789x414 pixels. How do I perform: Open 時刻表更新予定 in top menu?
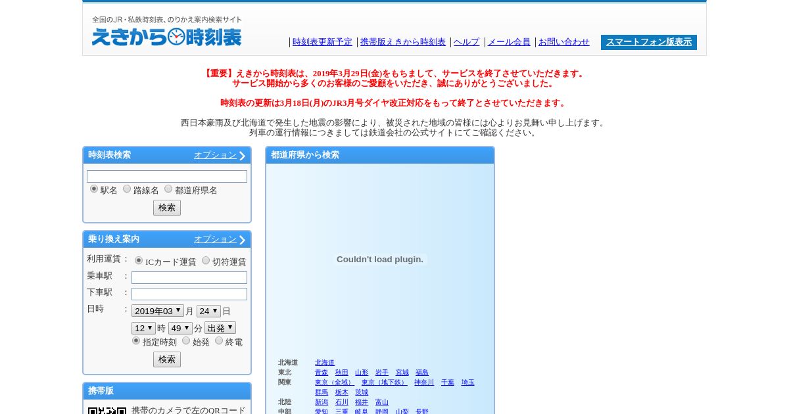tap(322, 42)
